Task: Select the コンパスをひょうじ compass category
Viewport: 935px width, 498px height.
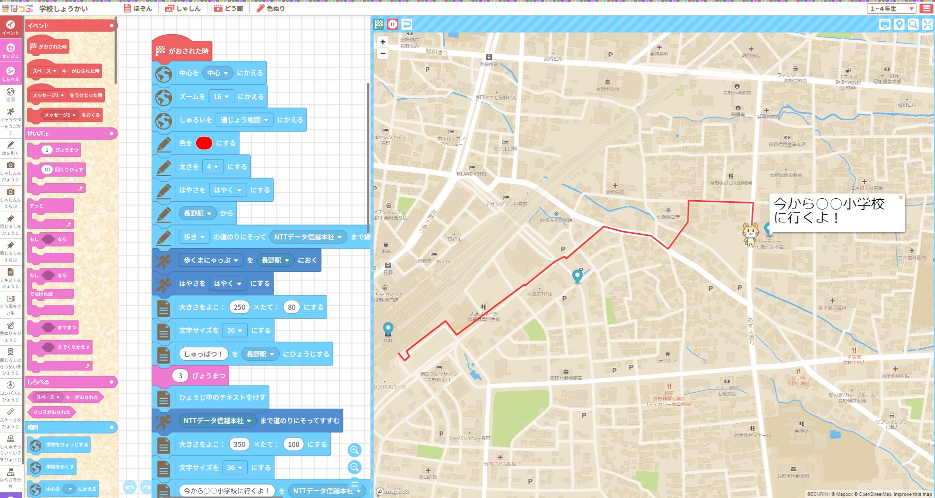Action: (x=10, y=392)
